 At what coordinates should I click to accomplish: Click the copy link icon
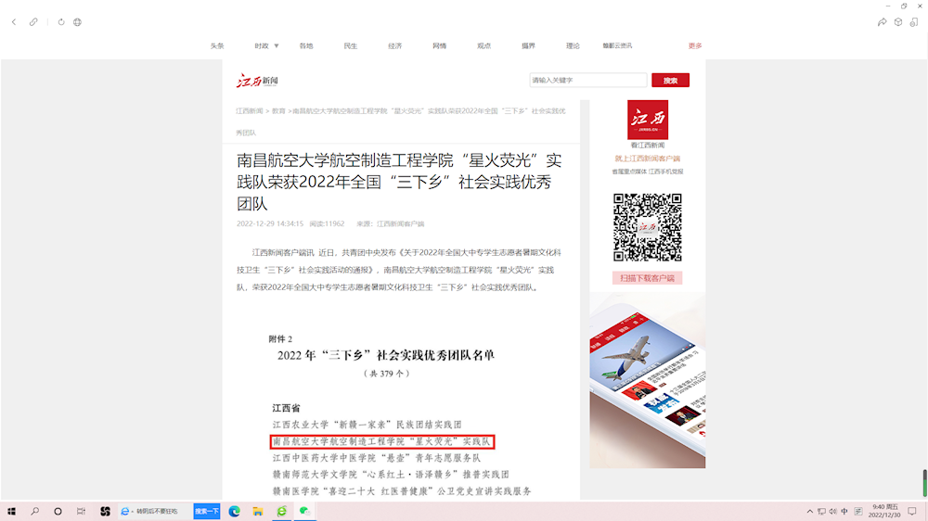pyautogui.click(x=33, y=22)
